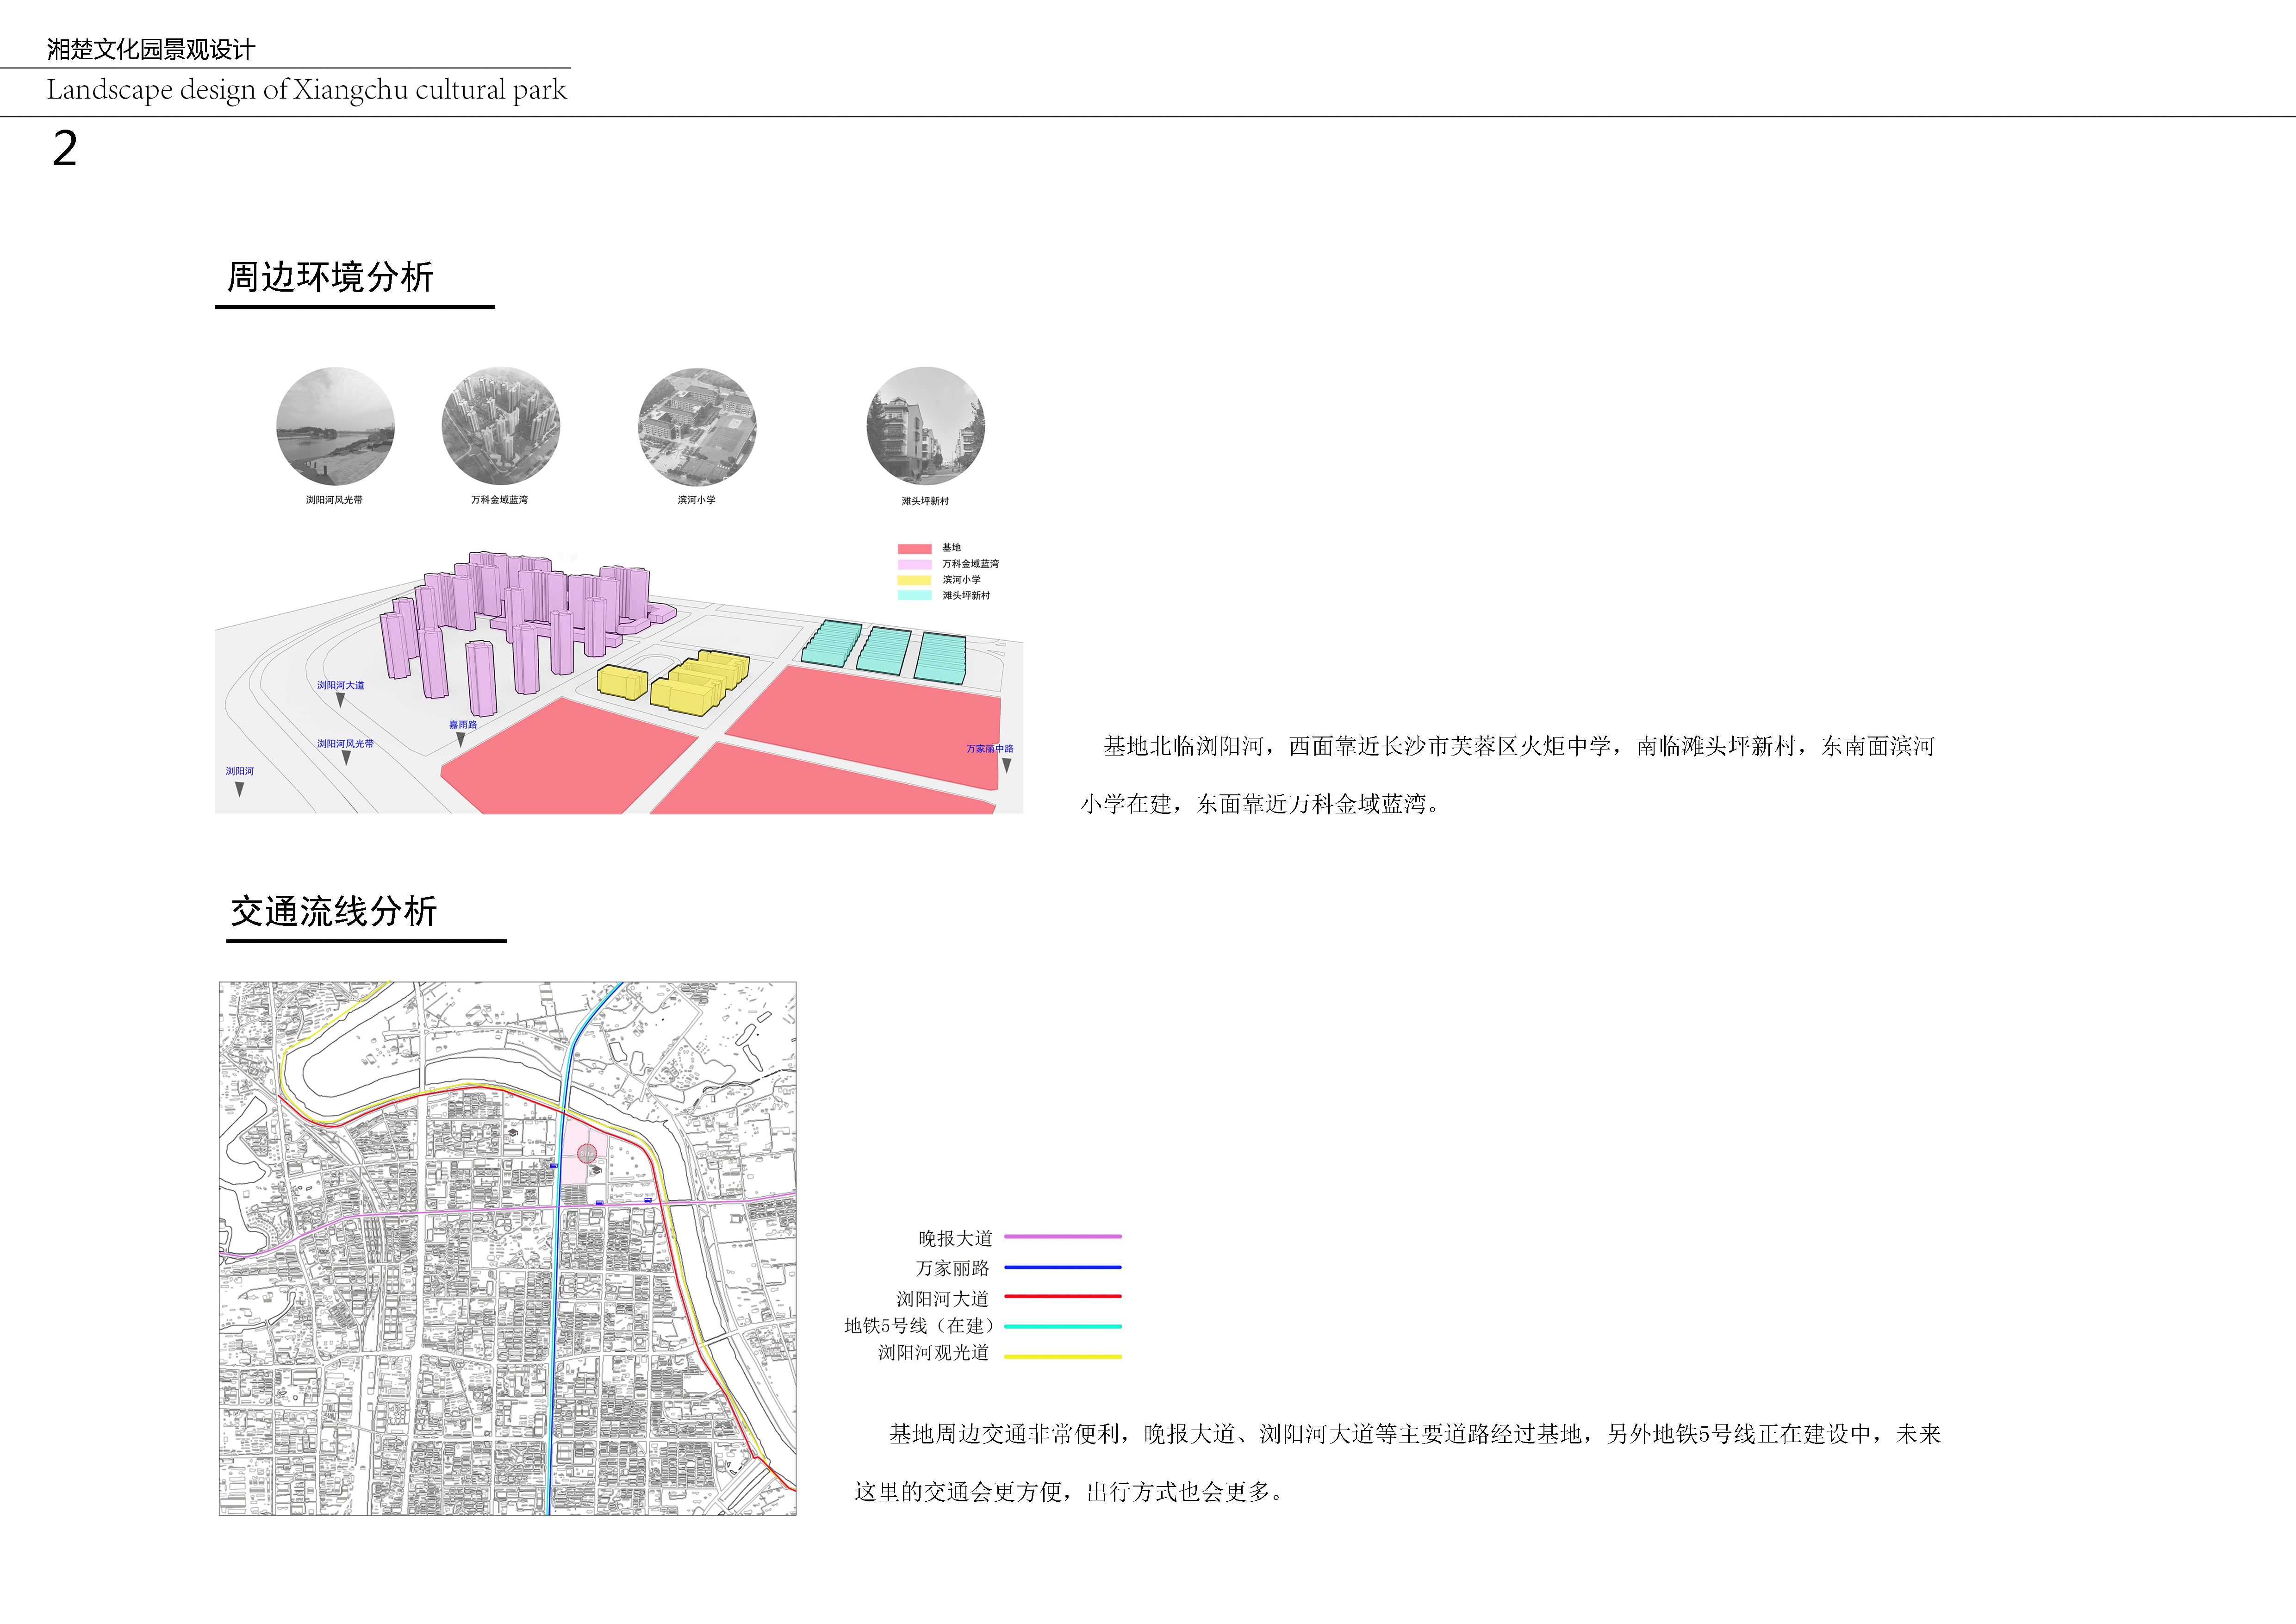Click the red 浏阳河大道 legend line
This screenshot has height=1624, width=2296.
pyautogui.click(x=1062, y=1296)
